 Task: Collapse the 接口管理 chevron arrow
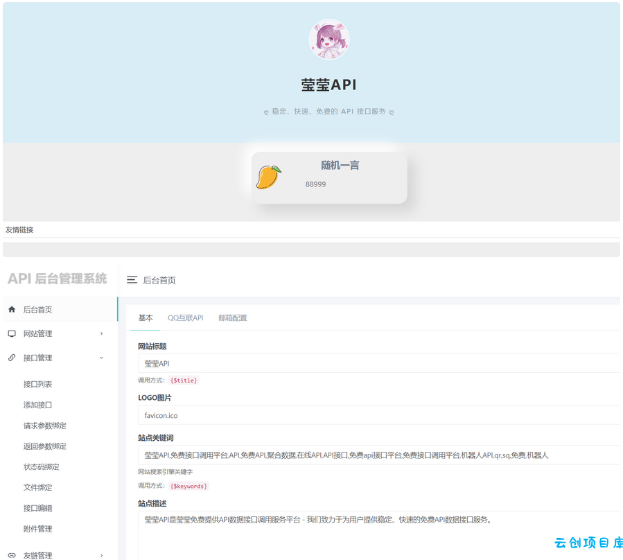[102, 358]
